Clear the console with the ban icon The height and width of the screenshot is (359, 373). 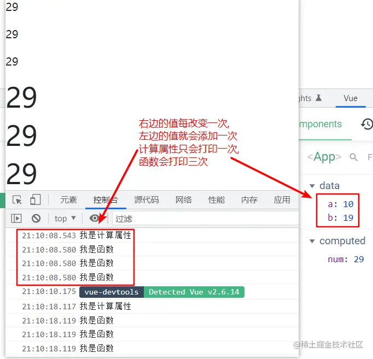point(36,218)
